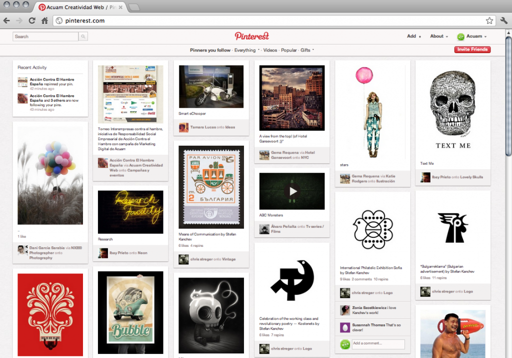Close the Acuam Creatividad Web tab
This screenshot has height=358, width=512.
(x=120, y=8)
